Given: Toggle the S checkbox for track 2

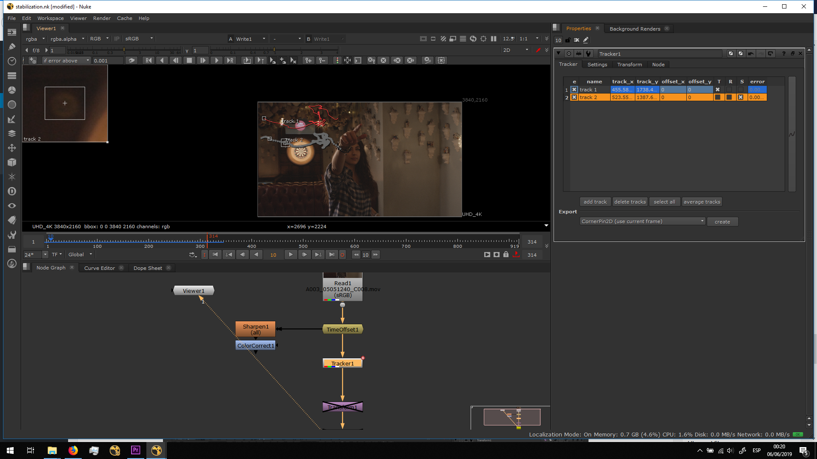Looking at the screenshot, I should pos(740,97).
